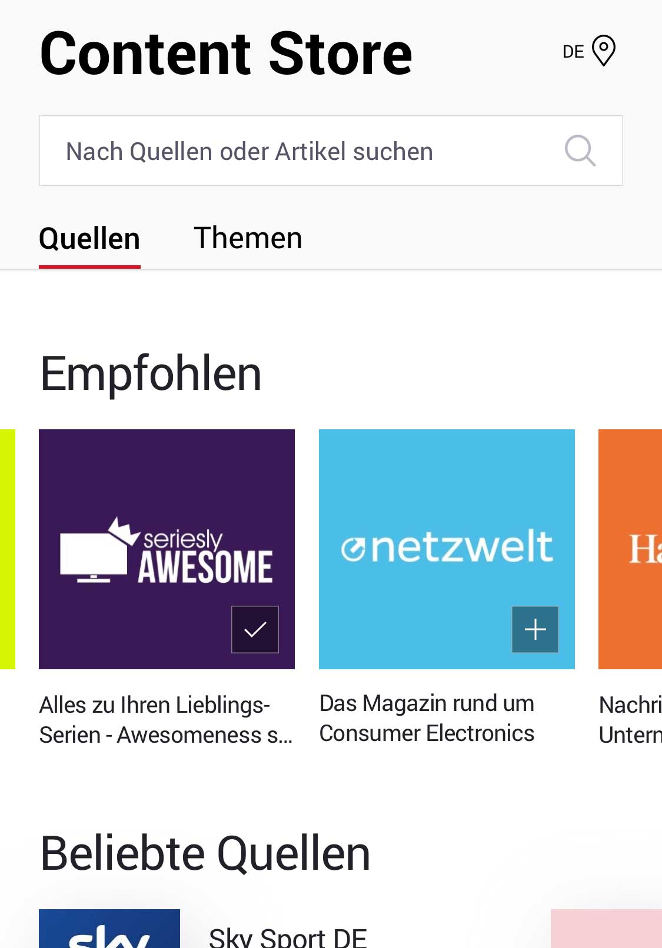Click Alles zu Ihren Lieblings-Serien description

(x=166, y=720)
